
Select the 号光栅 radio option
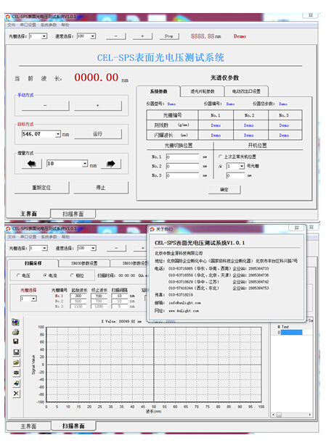(x=220, y=166)
